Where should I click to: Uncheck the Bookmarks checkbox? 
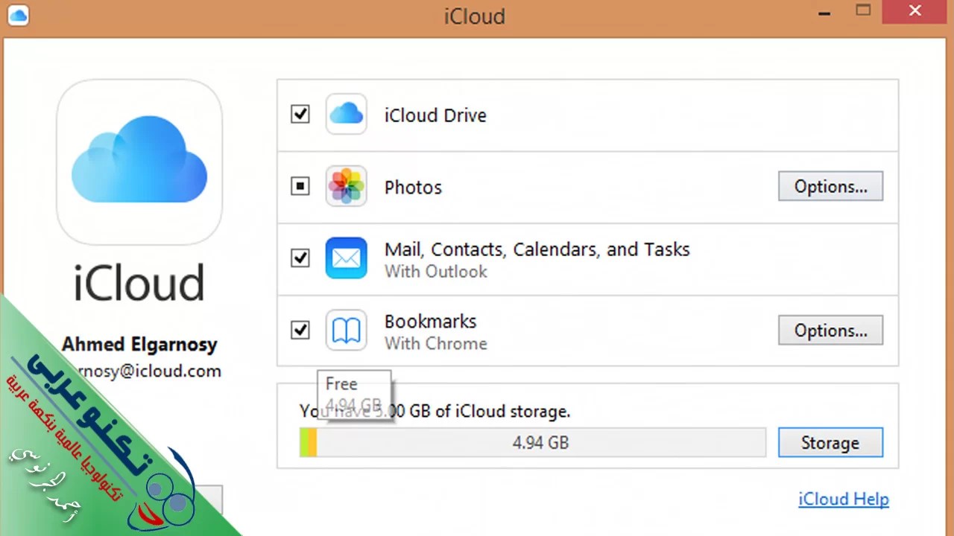(x=300, y=330)
